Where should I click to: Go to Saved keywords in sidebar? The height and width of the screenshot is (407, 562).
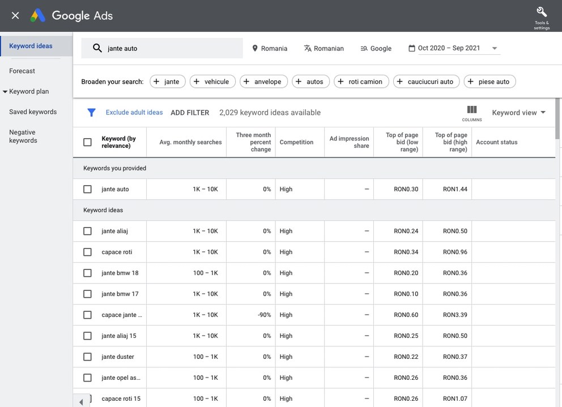pyautogui.click(x=33, y=112)
